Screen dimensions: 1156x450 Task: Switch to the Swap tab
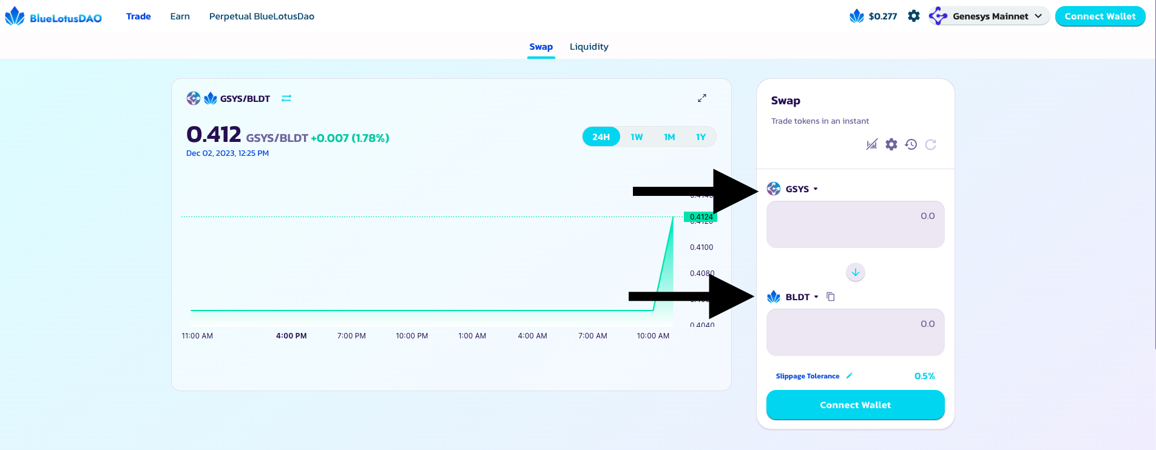tap(541, 47)
